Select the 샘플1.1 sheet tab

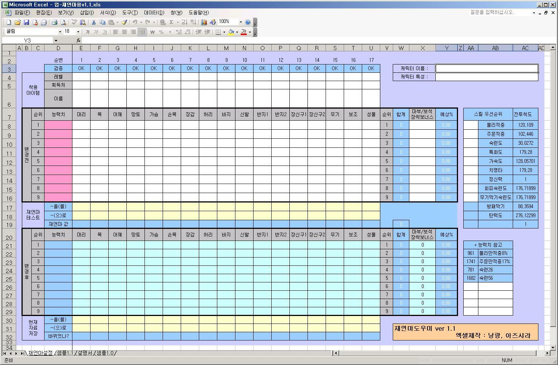65,353
